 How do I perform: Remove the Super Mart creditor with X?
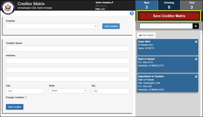pos(196,42)
